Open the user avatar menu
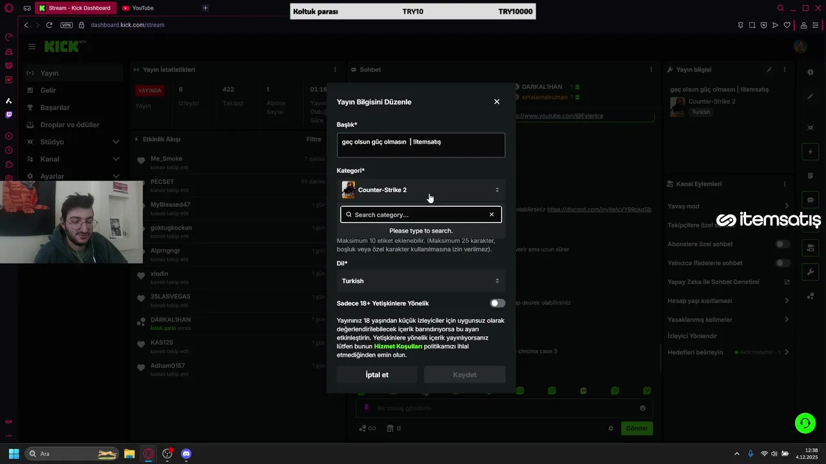Screen dimensions: 826x464 [800, 46]
